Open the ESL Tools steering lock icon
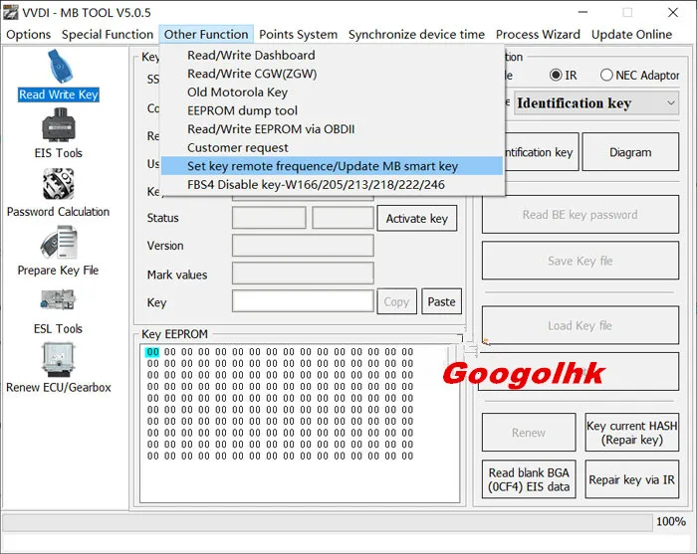The height and width of the screenshot is (554, 697). (58, 300)
